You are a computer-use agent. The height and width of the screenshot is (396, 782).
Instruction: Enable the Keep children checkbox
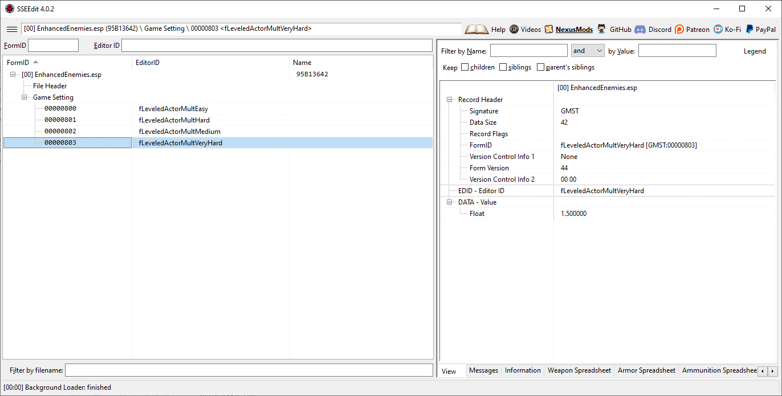465,67
